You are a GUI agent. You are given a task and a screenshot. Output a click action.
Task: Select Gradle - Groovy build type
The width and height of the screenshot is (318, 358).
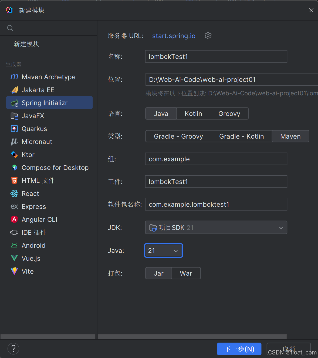point(178,136)
